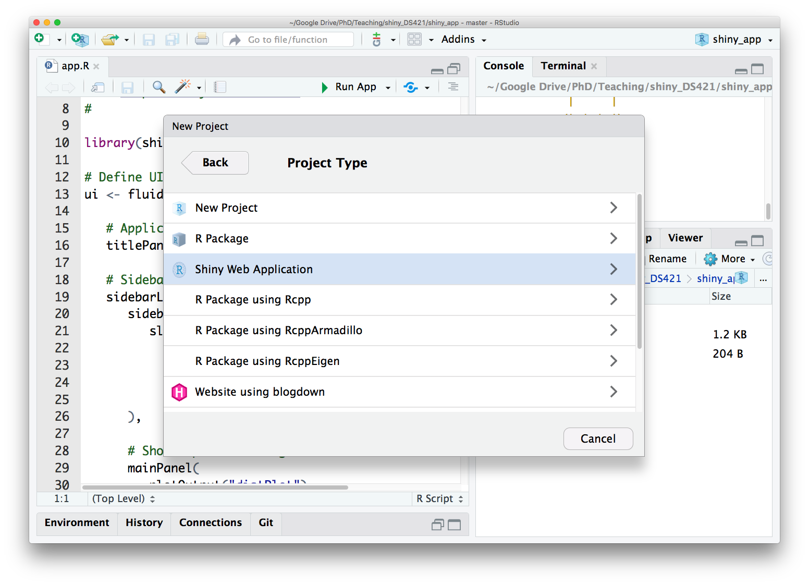Switch to the Console tab
The height and width of the screenshot is (585, 809).
(504, 66)
